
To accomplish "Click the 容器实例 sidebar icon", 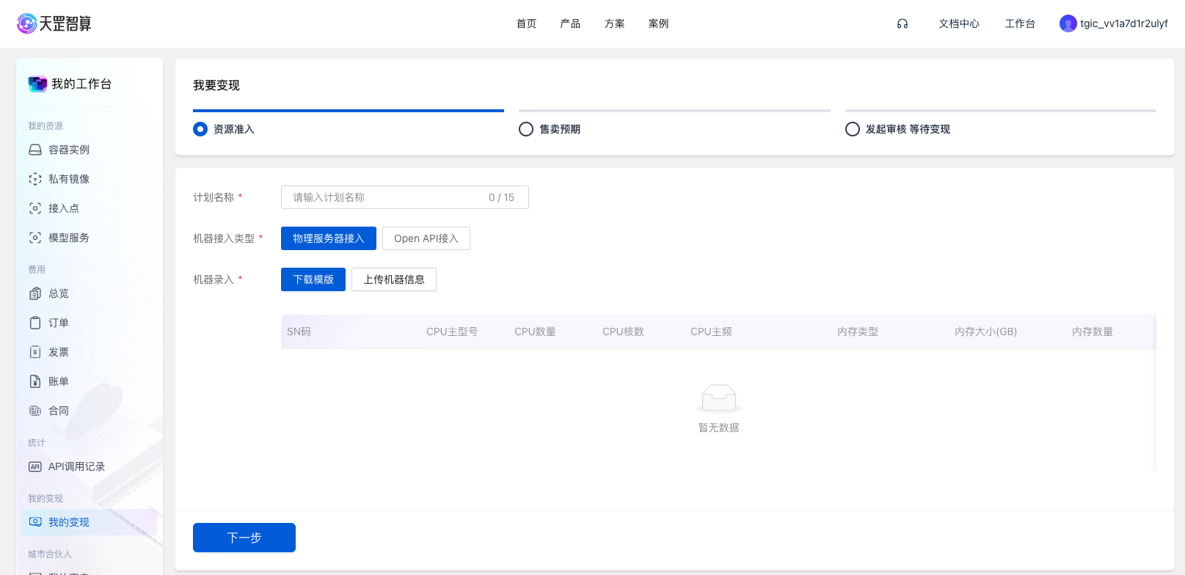I will [x=35, y=150].
